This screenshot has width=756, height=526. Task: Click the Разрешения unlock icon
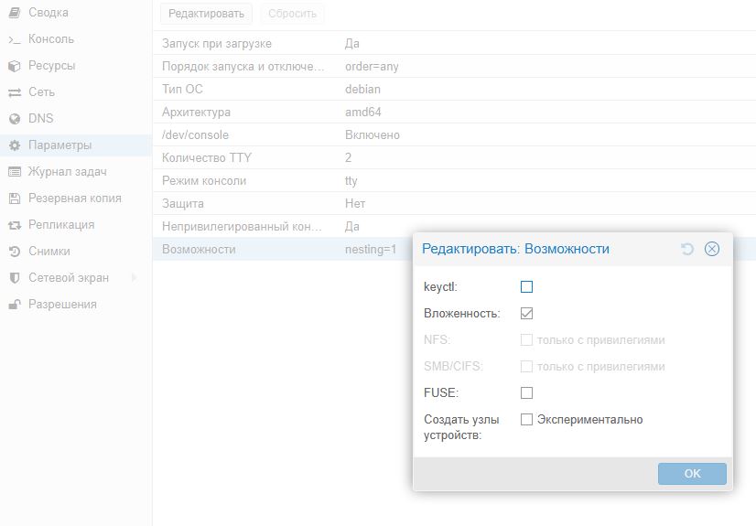pos(14,305)
